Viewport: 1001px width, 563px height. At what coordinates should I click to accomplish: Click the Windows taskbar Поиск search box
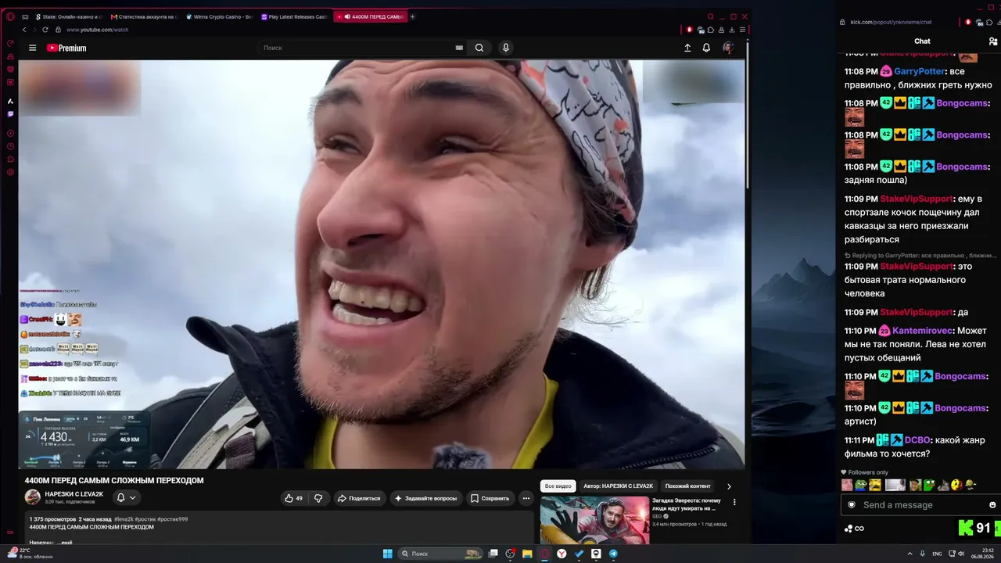point(440,554)
